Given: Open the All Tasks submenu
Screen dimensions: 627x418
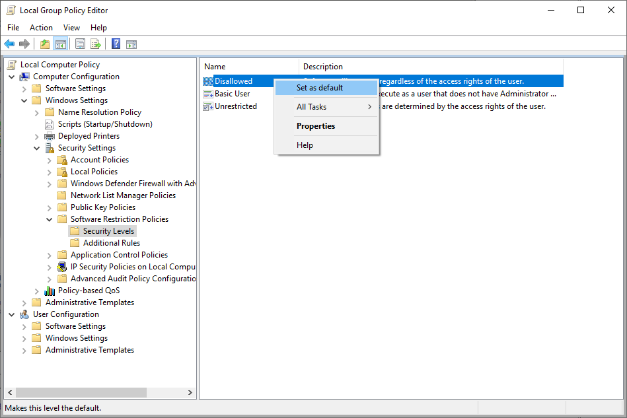Looking at the screenshot, I should tap(326, 107).
